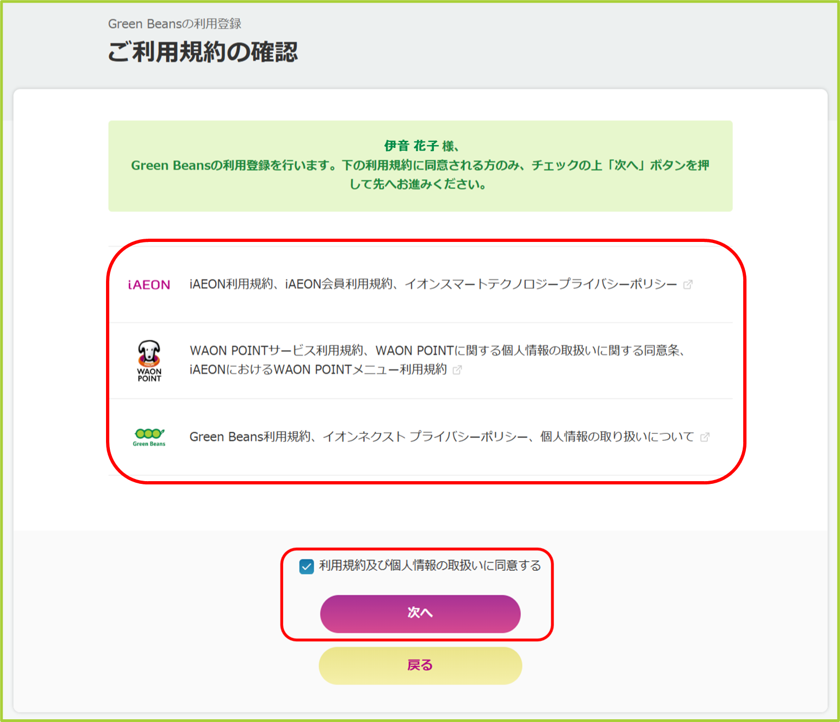This screenshot has height=722, width=840.
Task: Open the Green Beans利用規約 link
Action: (250, 437)
